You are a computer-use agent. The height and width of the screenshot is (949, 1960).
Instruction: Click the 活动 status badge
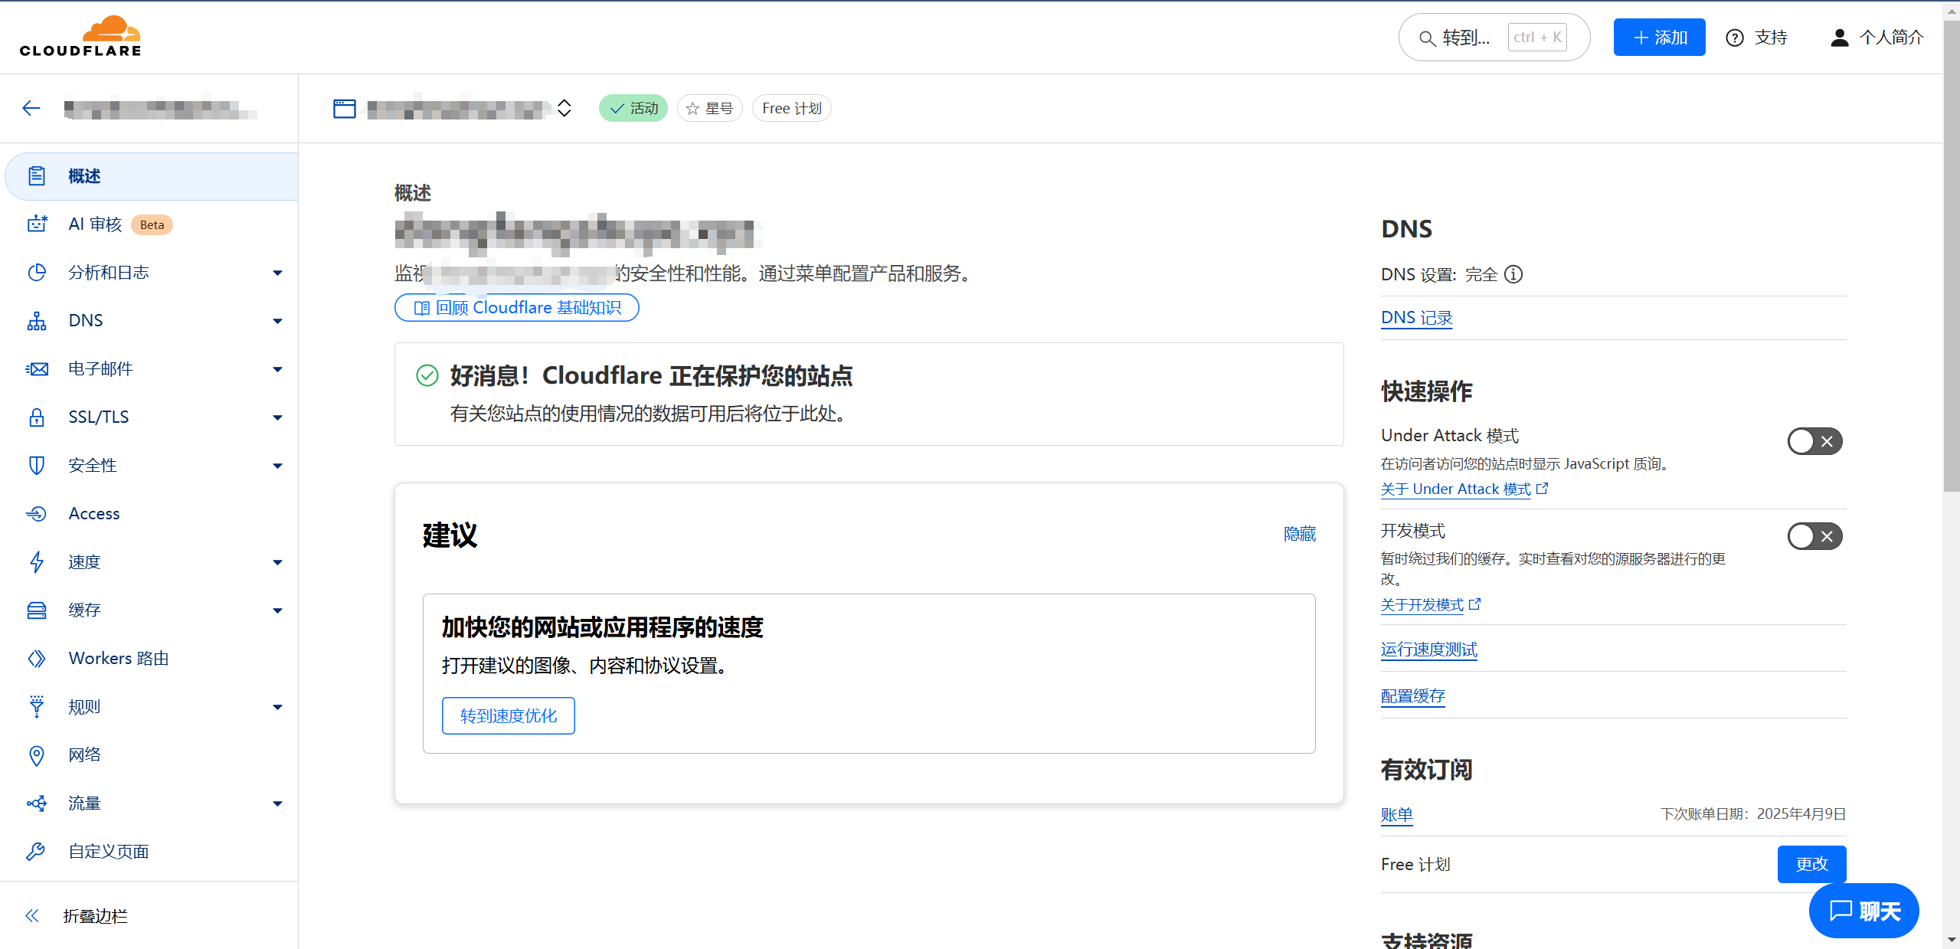point(633,109)
